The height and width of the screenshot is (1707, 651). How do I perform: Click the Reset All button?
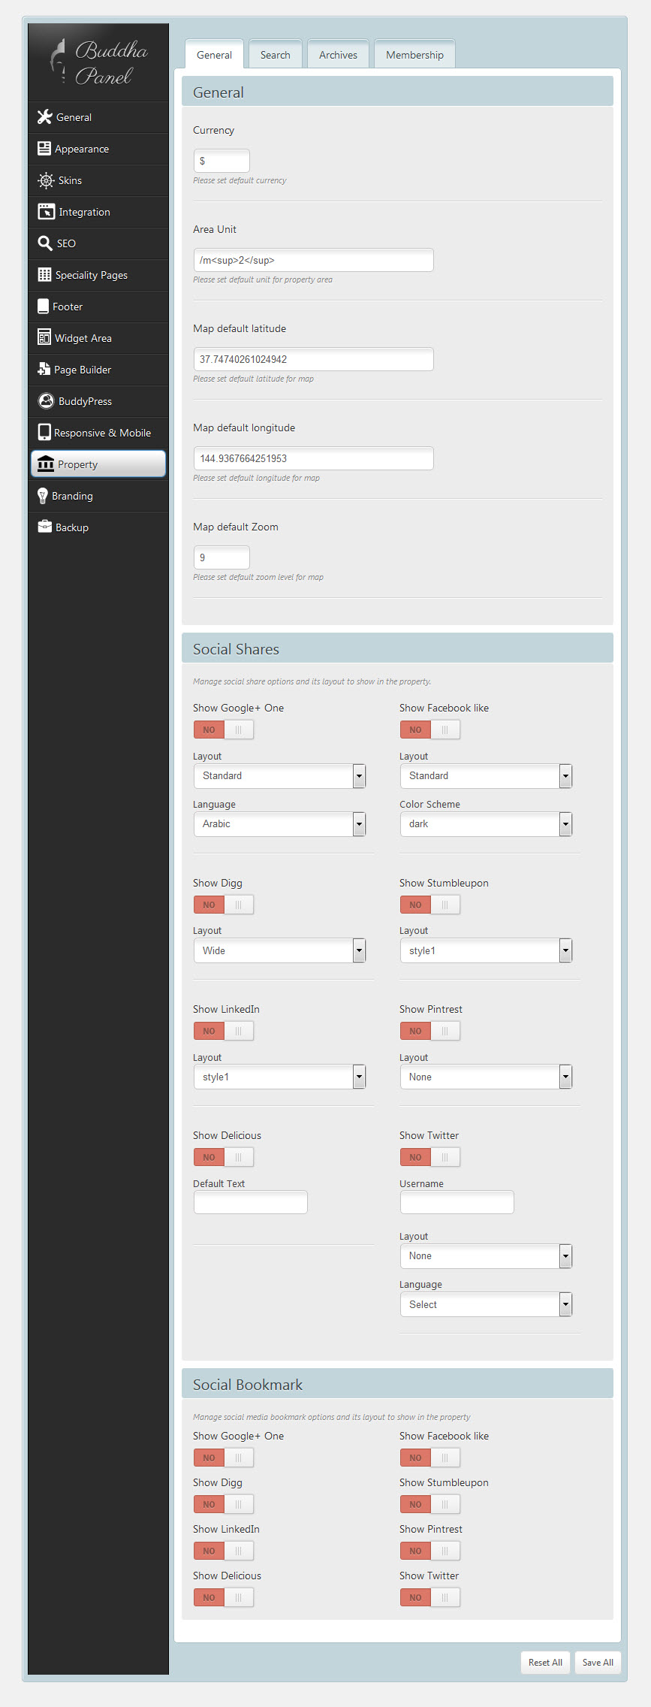pos(545,1662)
